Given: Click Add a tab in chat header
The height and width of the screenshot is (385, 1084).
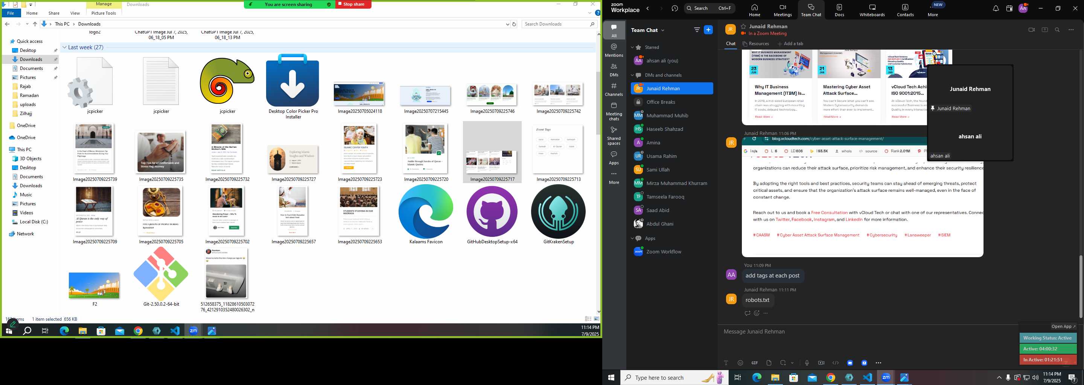Looking at the screenshot, I should 790,44.
